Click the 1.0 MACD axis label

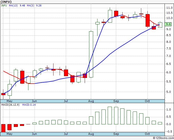click(x=169, y=109)
